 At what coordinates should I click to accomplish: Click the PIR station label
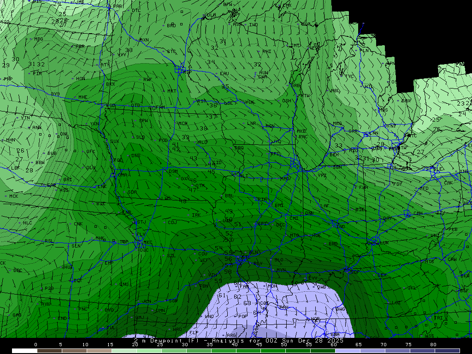(x=37, y=73)
